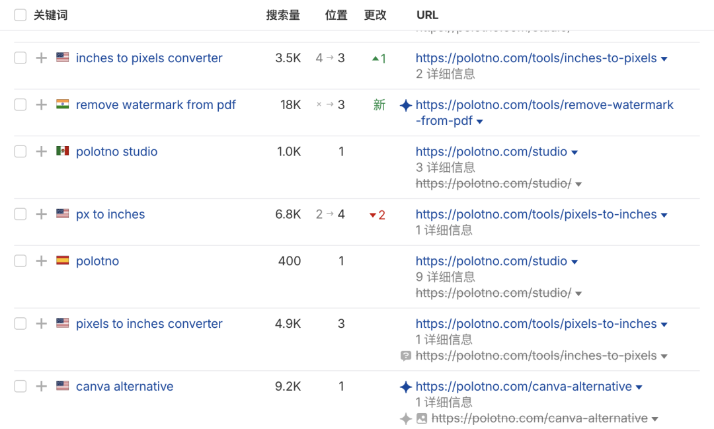Tick the checkbox for px to inches
The width and height of the screenshot is (714, 429).
pos(20,214)
